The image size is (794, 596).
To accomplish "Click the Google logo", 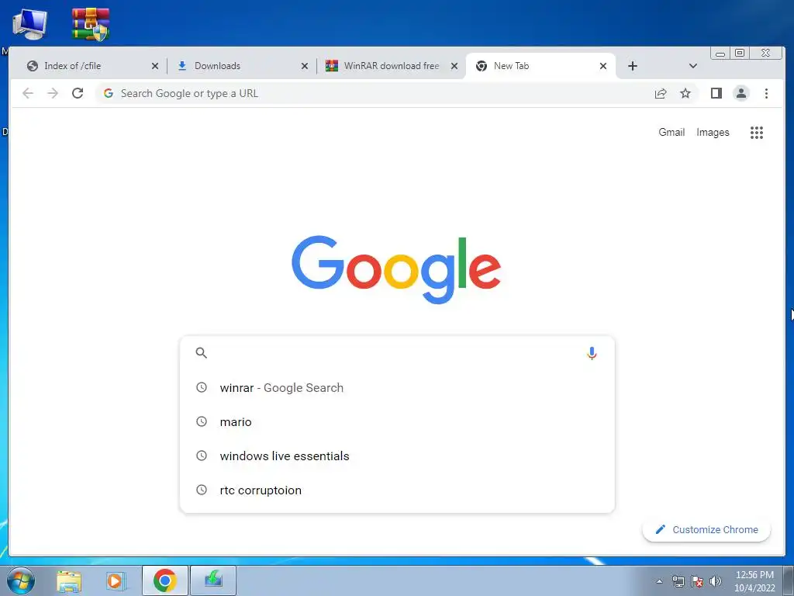I will click(396, 269).
